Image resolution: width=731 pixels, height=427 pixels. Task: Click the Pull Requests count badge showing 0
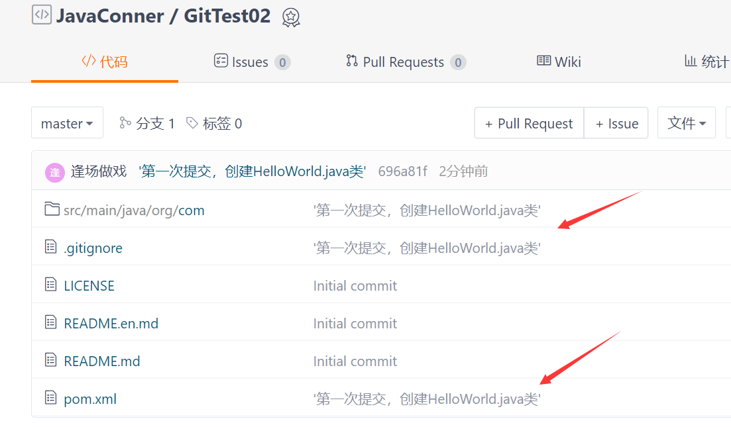pos(458,62)
